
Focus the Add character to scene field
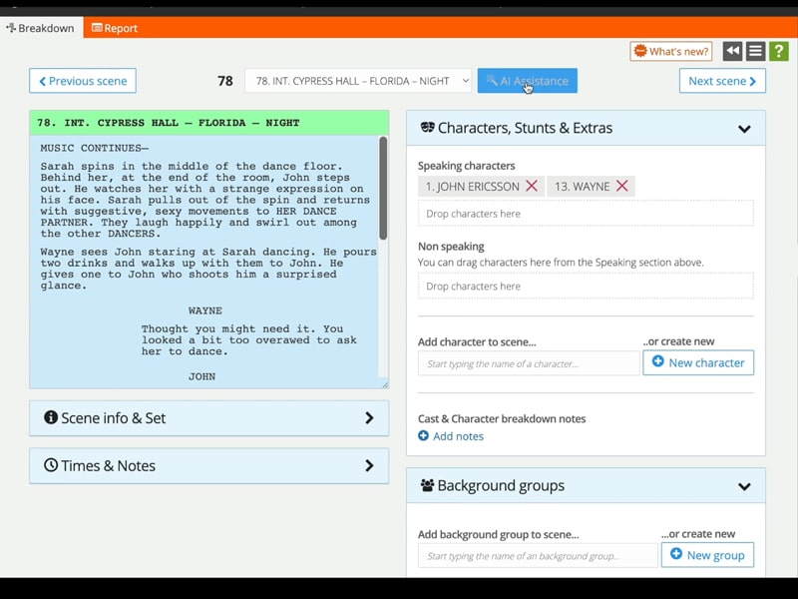click(x=529, y=363)
